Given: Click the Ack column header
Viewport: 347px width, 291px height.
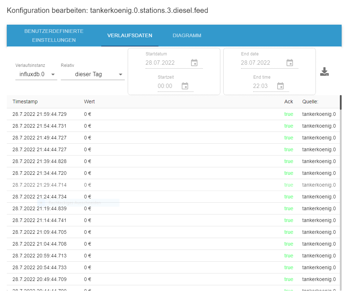Looking at the screenshot, I should tap(289, 102).
